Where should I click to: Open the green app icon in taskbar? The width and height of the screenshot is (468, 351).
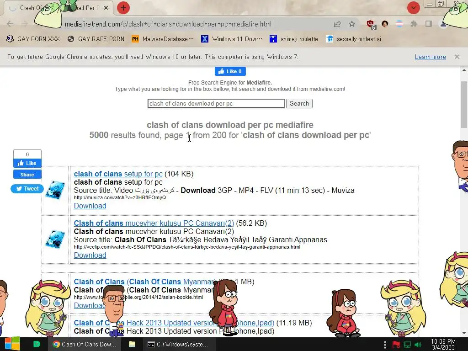[37, 344]
